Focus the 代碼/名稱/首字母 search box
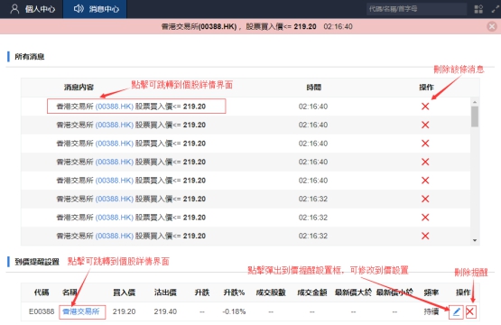 pyautogui.click(x=416, y=9)
